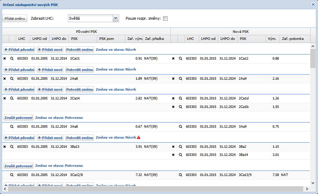Click Zrušit potvrzení above row 3Ca12/8
Screen dimensions: 318x194
pyautogui.click(x=18, y=166)
